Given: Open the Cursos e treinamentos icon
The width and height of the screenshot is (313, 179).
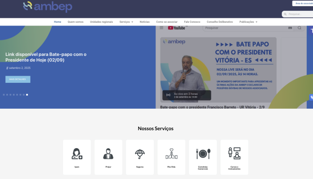Looking at the screenshot, I should pos(234,153).
